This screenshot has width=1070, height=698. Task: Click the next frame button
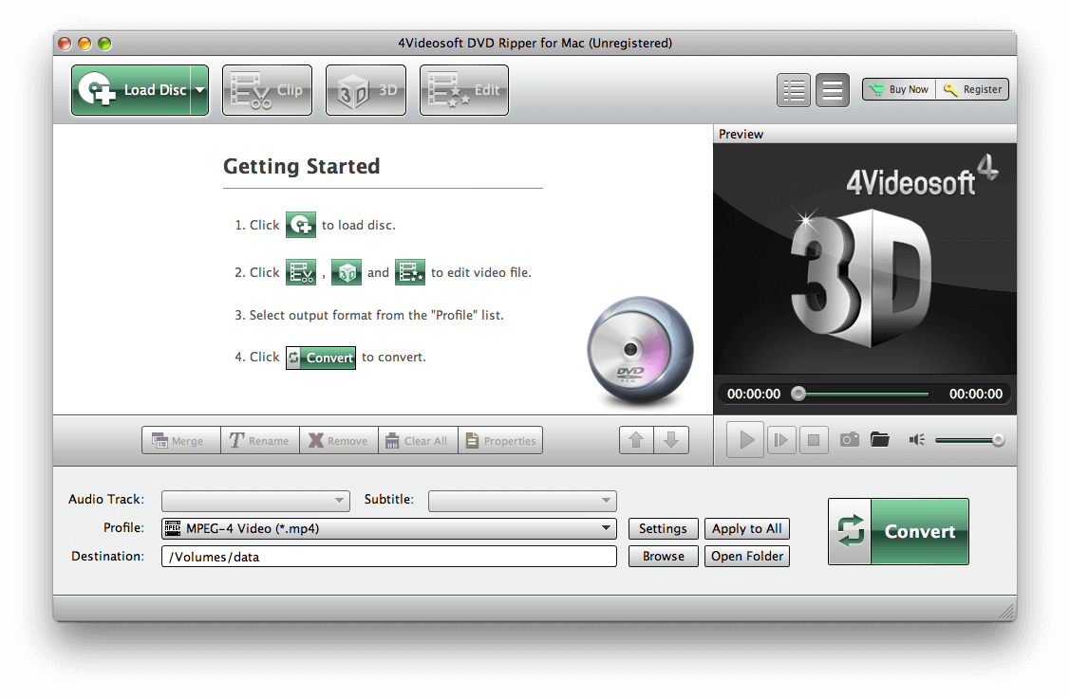(x=781, y=440)
